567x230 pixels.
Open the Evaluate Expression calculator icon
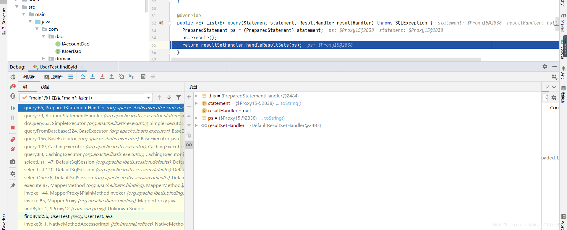pos(143,77)
